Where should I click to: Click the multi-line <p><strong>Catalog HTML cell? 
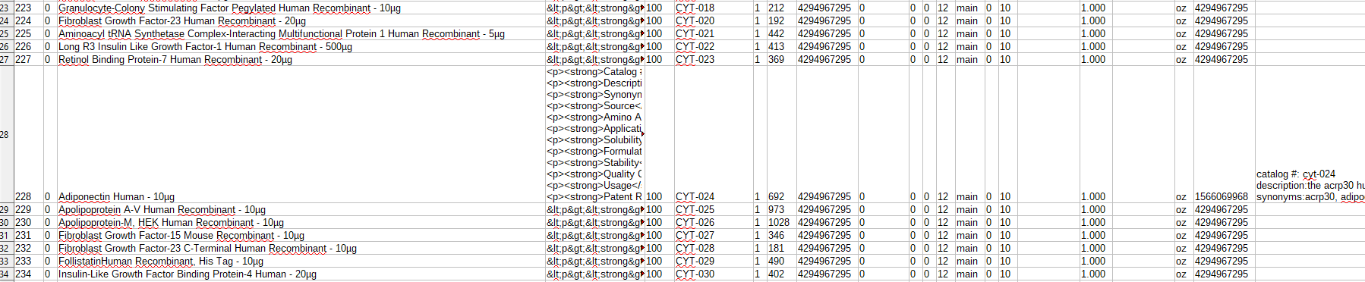(594, 134)
